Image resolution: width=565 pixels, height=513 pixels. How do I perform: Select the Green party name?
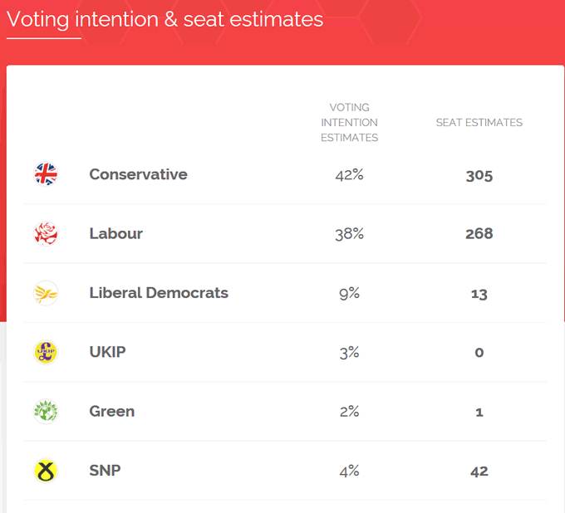pyautogui.click(x=111, y=412)
